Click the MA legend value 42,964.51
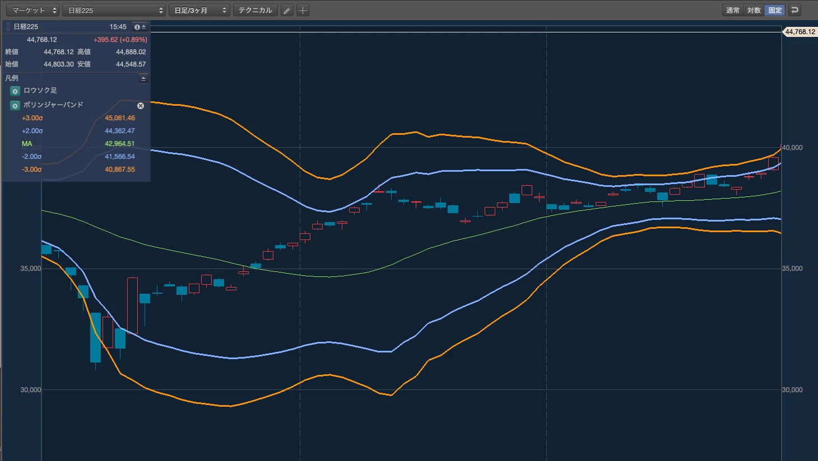This screenshot has width=818, height=461. tap(120, 144)
